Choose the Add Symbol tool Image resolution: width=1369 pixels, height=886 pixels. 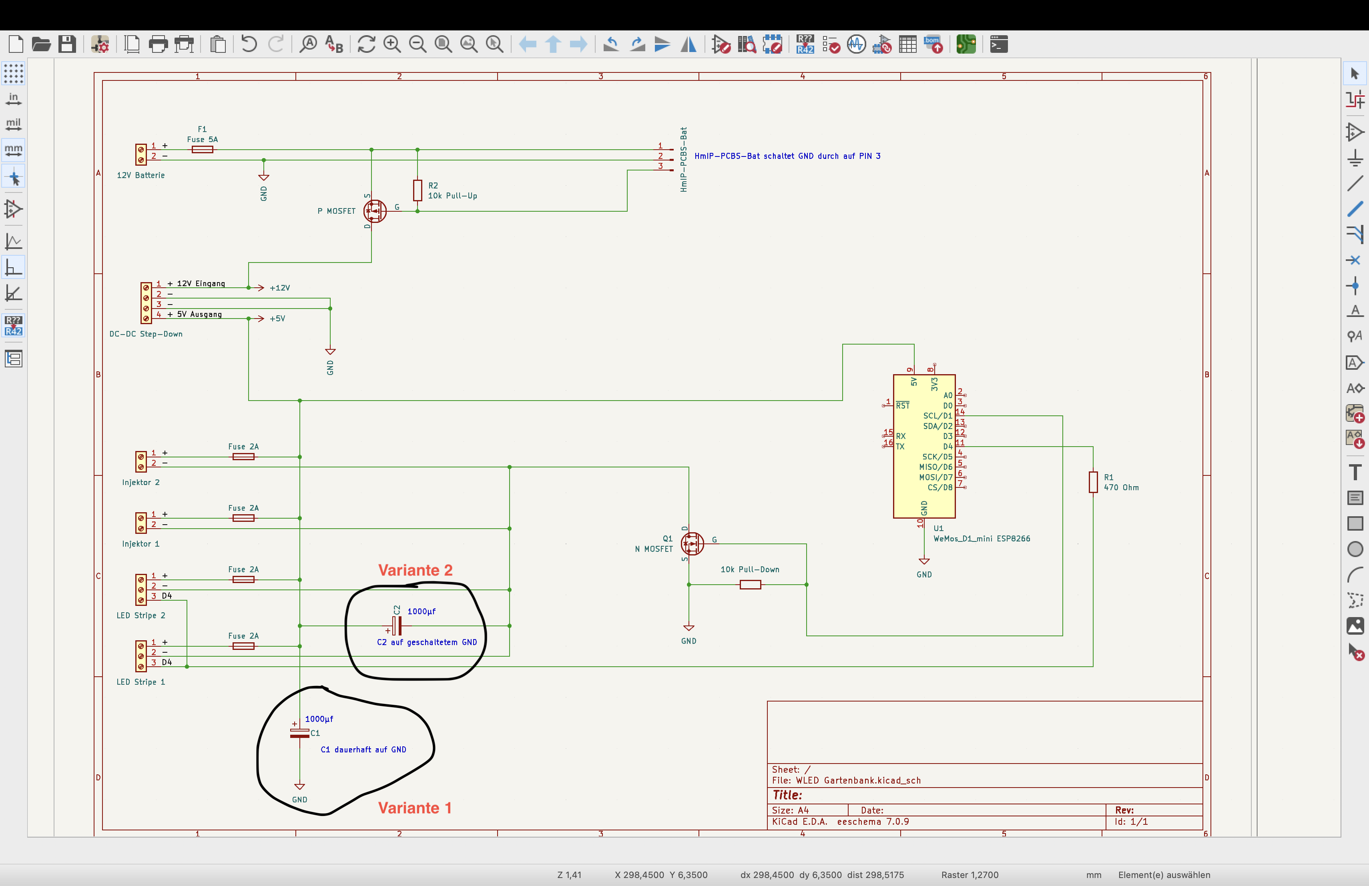[1355, 132]
